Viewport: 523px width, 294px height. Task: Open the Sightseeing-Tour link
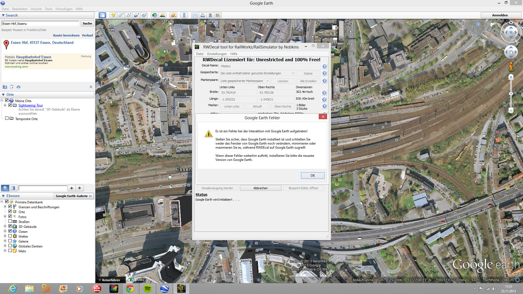31,105
